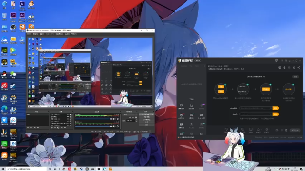Screen dimensions: 305x171
Task: Open settings gear in streaming app bottom bar
Action: (286, 130)
